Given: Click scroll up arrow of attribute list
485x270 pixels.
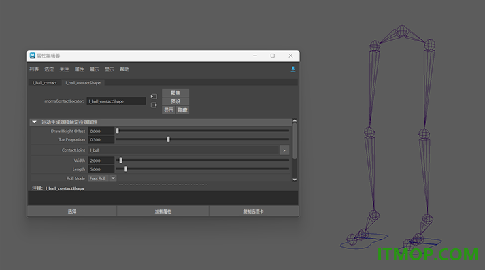Looking at the screenshot, I should coord(295,121).
